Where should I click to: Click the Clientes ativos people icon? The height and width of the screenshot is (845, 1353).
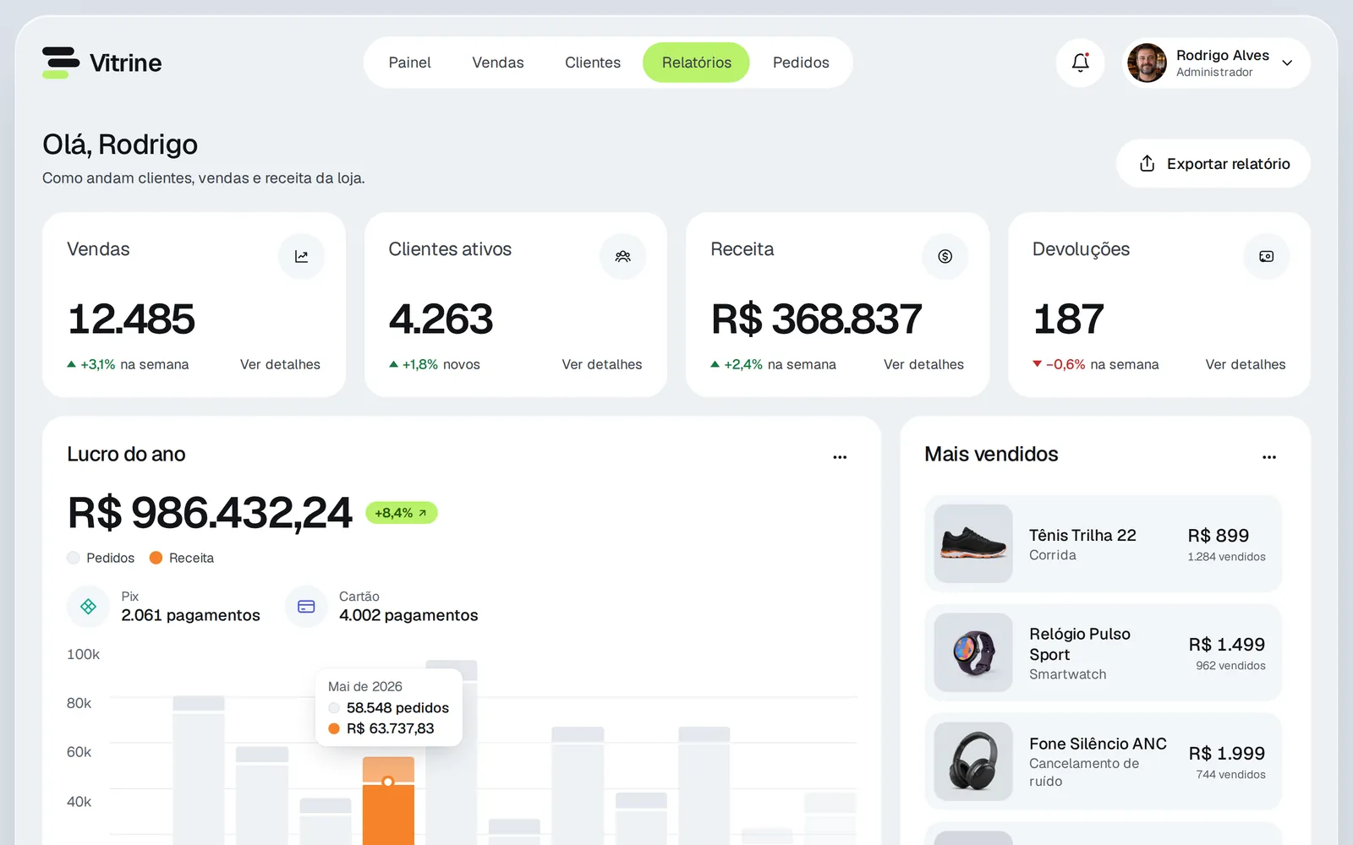623,256
